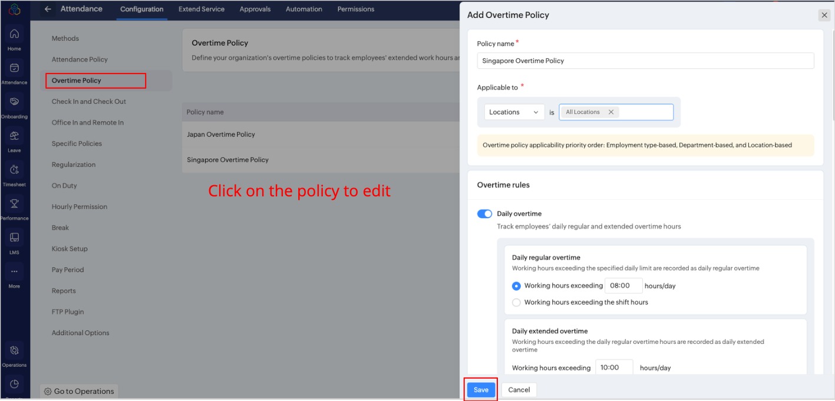This screenshot has width=835, height=401.
Task: Open Reports settings
Action: 64,291
